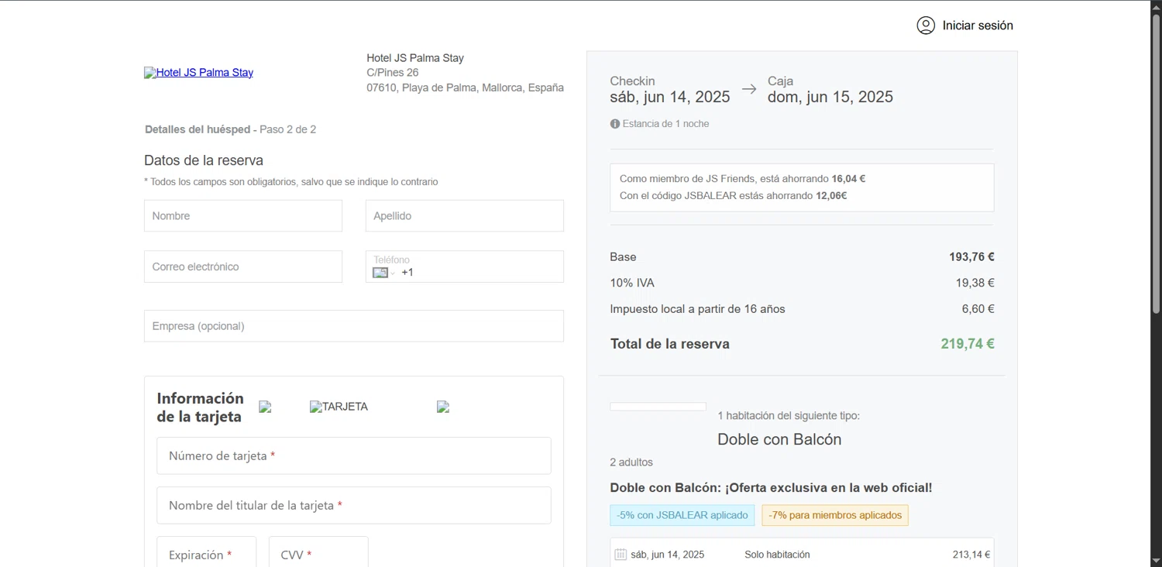Click the JSBALEAR code savings line 12,06€
The height and width of the screenshot is (567, 1162).
(733, 196)
